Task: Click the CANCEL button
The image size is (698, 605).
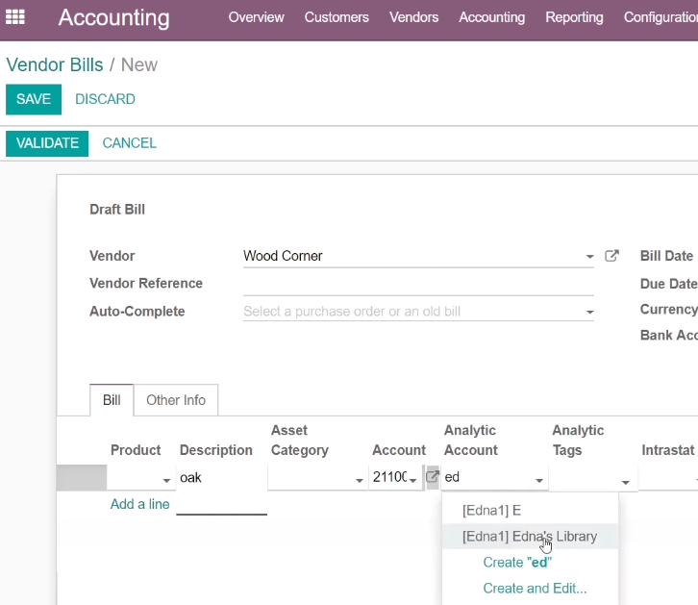Action: (x=130, y=143)
